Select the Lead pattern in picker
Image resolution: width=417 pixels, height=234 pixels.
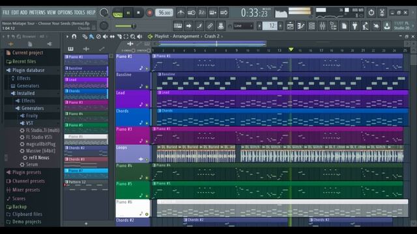(86, 83)
